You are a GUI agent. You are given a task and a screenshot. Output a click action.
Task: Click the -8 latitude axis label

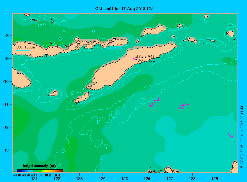click(x=7, y=36)
